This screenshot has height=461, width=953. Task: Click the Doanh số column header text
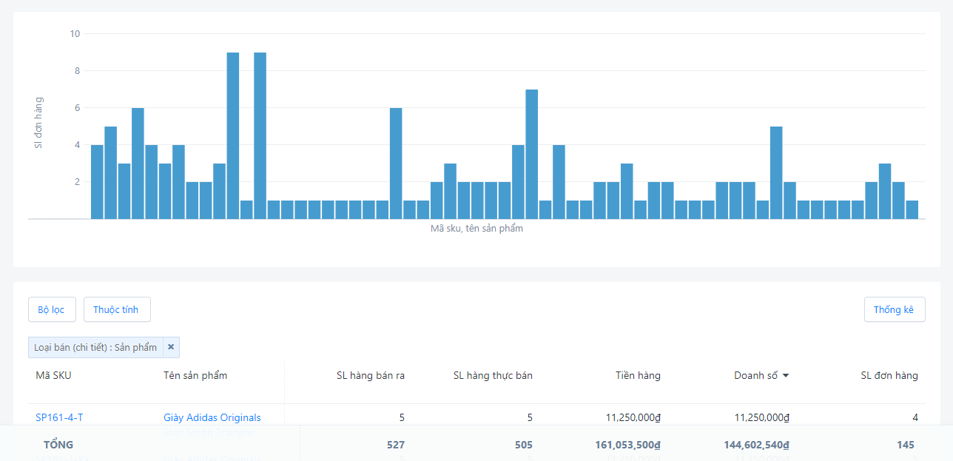[755, 375]
